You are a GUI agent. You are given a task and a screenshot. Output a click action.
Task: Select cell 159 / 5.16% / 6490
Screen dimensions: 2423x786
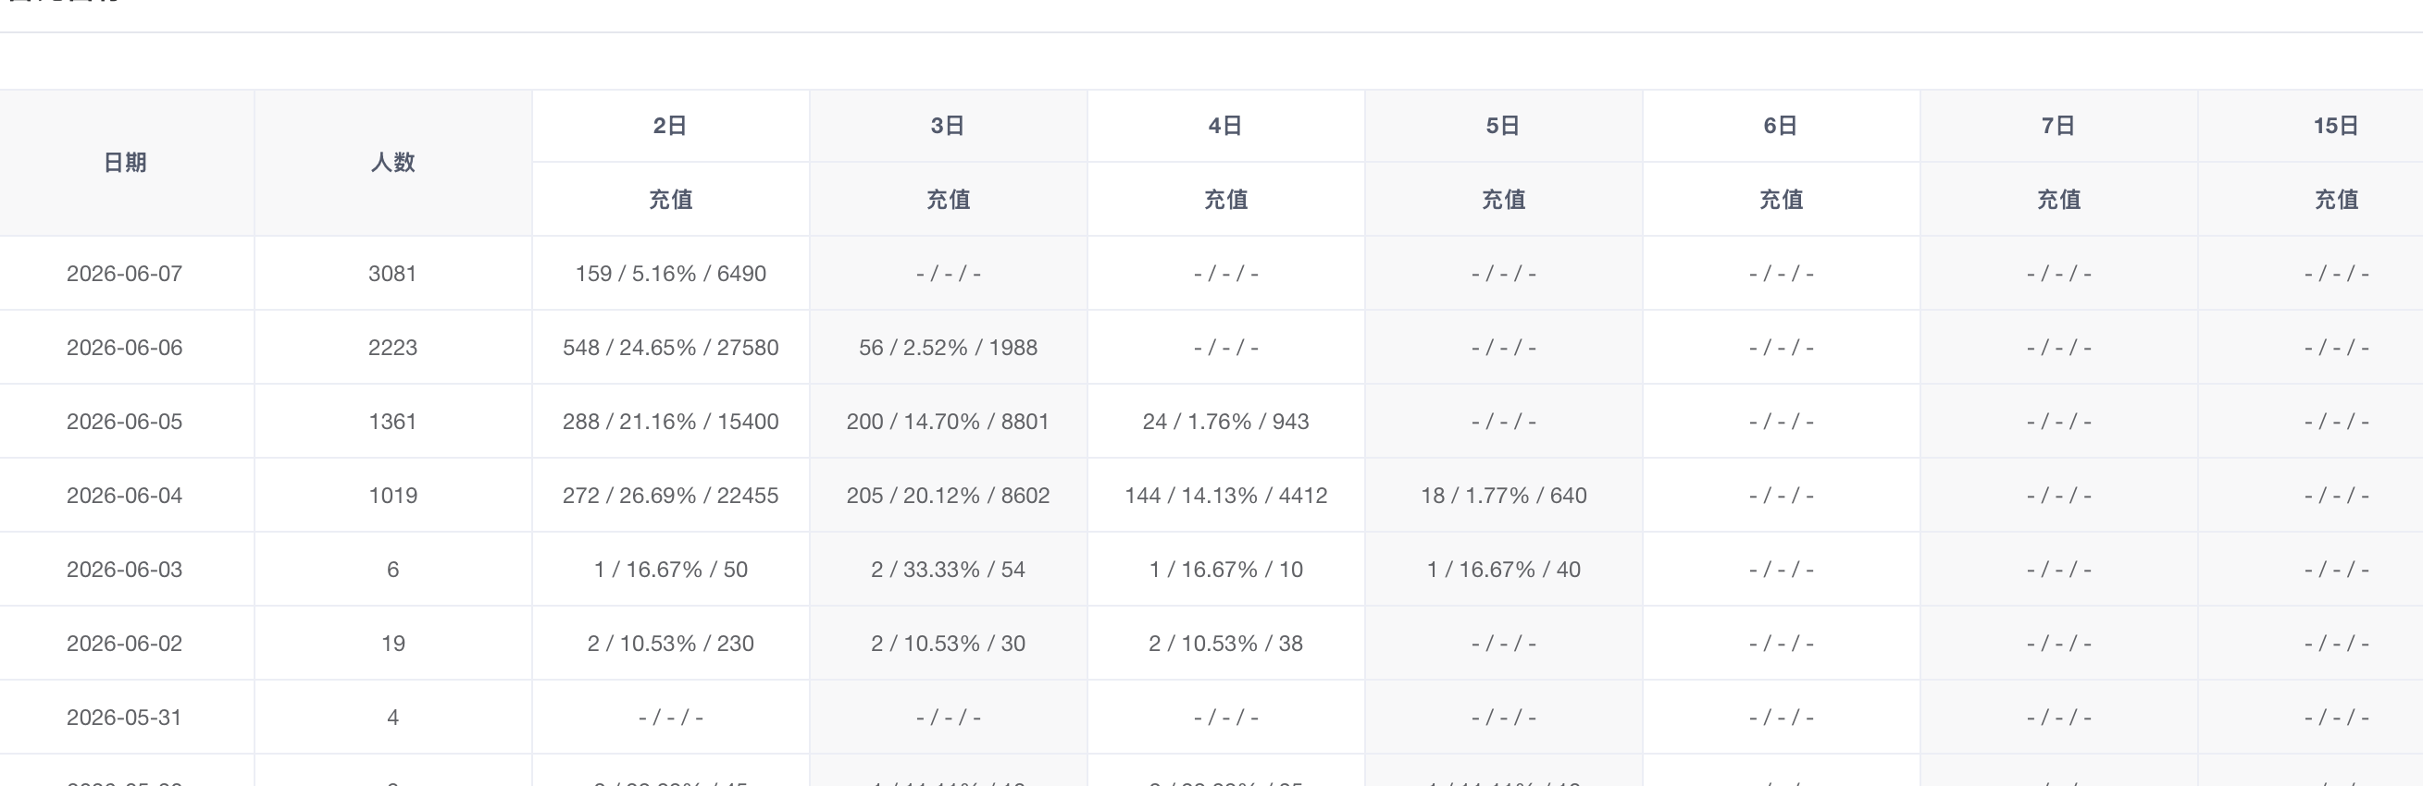671,274
